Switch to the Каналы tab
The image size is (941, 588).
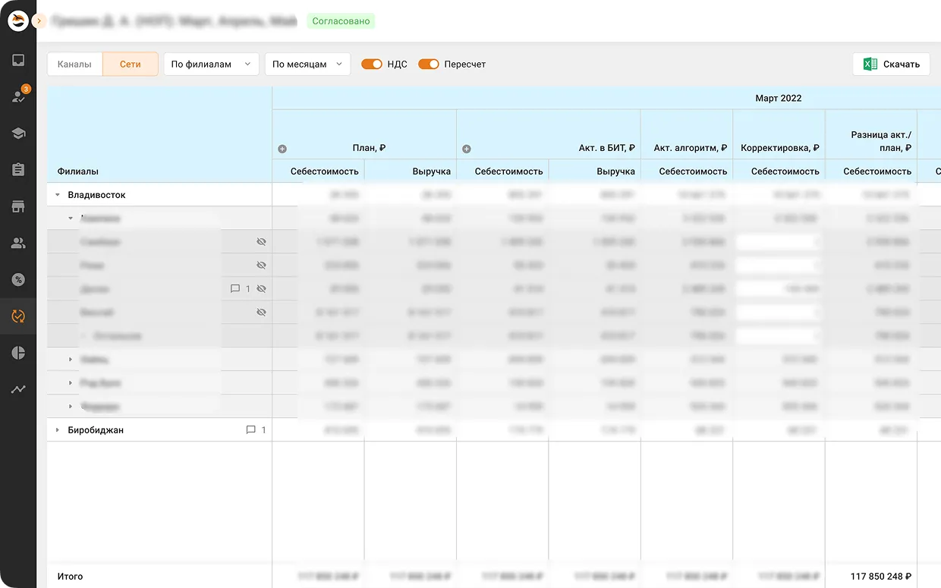point(74,64)
